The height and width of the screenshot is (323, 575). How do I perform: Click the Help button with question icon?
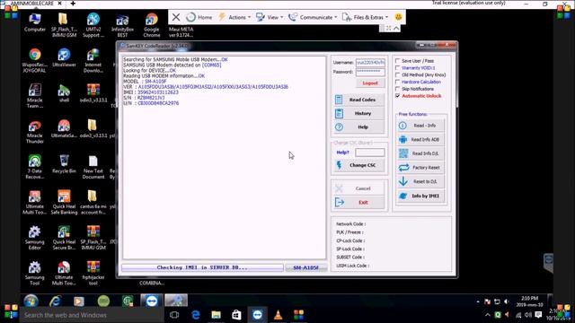359,127
